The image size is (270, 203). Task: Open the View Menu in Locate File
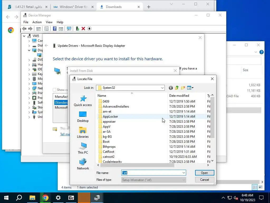[190, 88]
